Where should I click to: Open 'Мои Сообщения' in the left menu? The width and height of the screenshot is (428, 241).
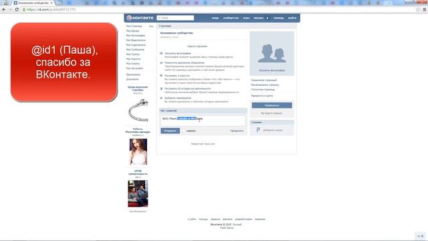135,50
